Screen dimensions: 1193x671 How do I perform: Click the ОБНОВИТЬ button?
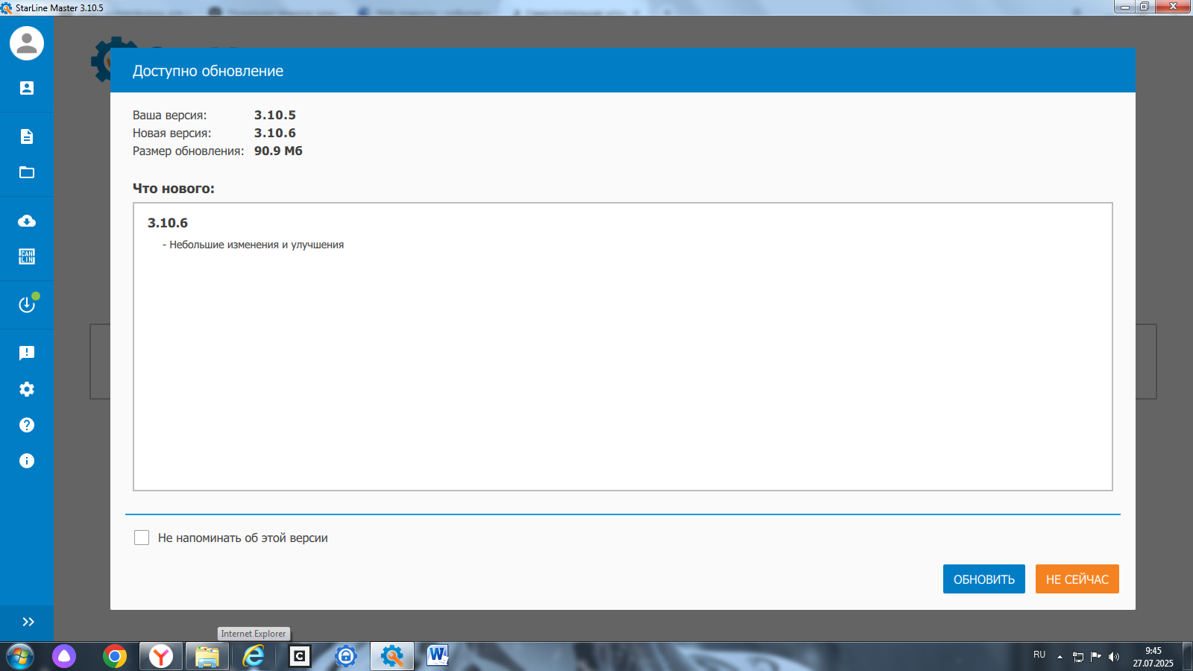pos(984,579)
